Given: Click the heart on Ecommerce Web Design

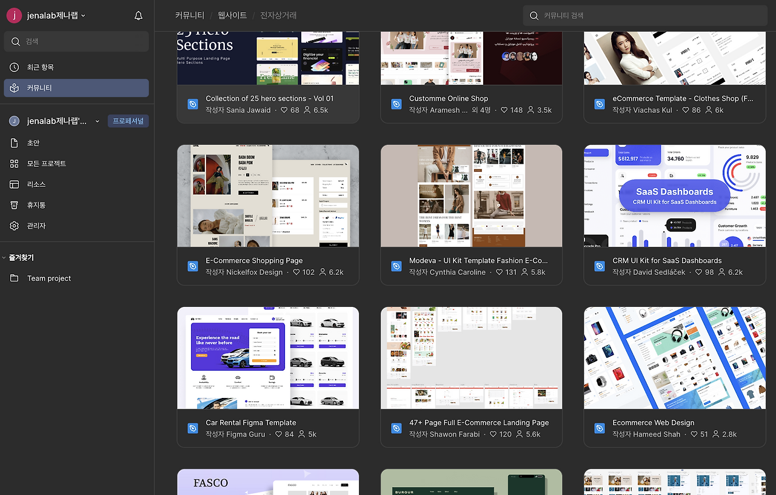Looking at the screenshot, I should 695,434.
